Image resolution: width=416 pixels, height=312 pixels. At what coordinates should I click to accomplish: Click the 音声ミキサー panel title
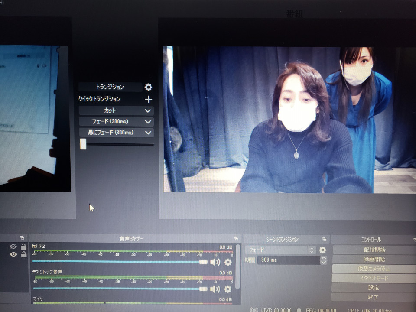coord(131,238)
